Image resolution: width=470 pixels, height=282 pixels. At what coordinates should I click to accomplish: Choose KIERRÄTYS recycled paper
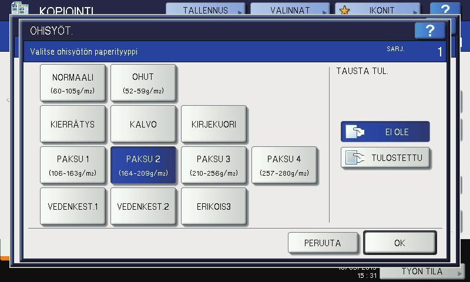[x=73, y=124]
